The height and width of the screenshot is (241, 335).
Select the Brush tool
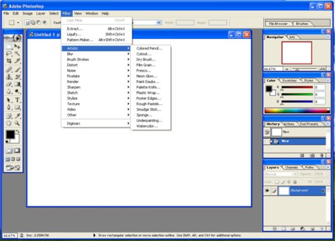17,70
